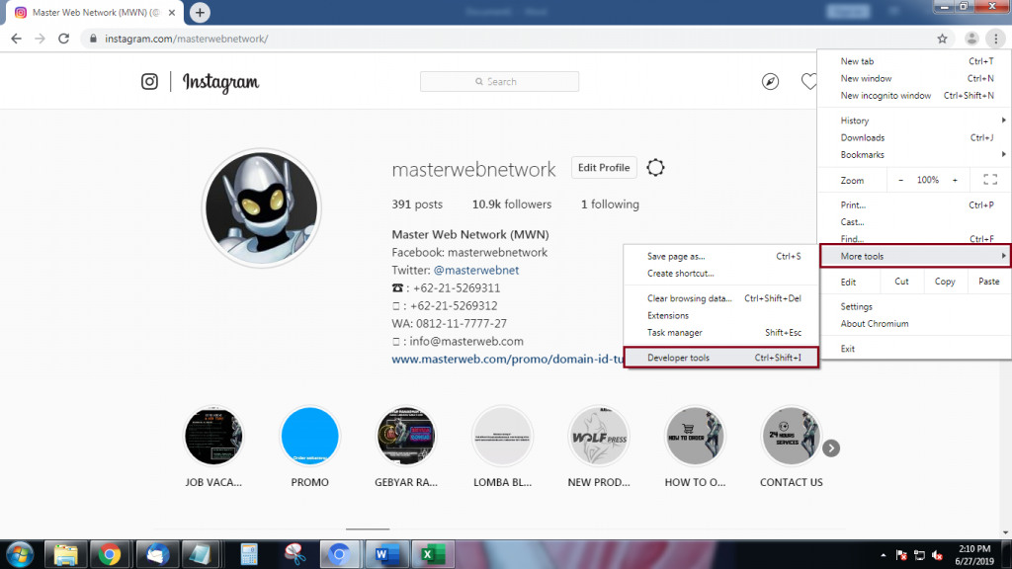This screenshot has height=569, width=1012.
Task: Select Developer tools in the submenu
Action: tap(720, 358)
